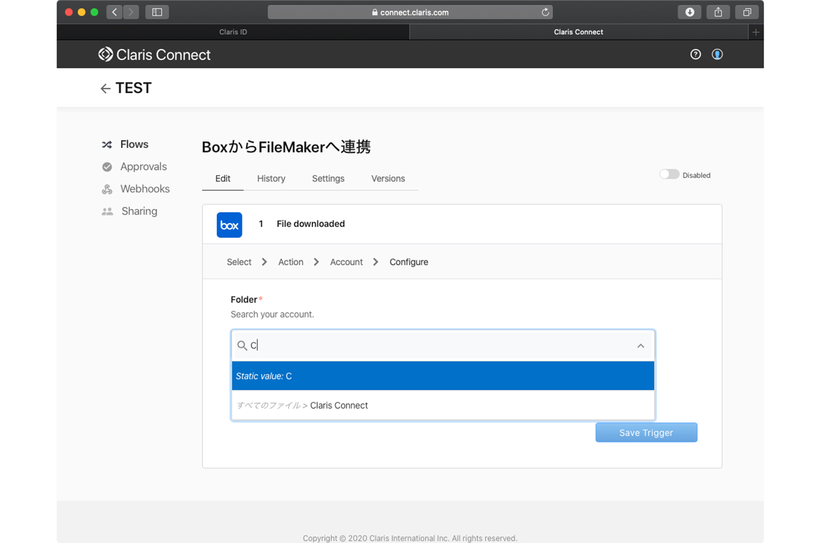The image size is (820, 543).
Task: Toggle the Disabled flow switch
Action: click(x=669, y=175)
